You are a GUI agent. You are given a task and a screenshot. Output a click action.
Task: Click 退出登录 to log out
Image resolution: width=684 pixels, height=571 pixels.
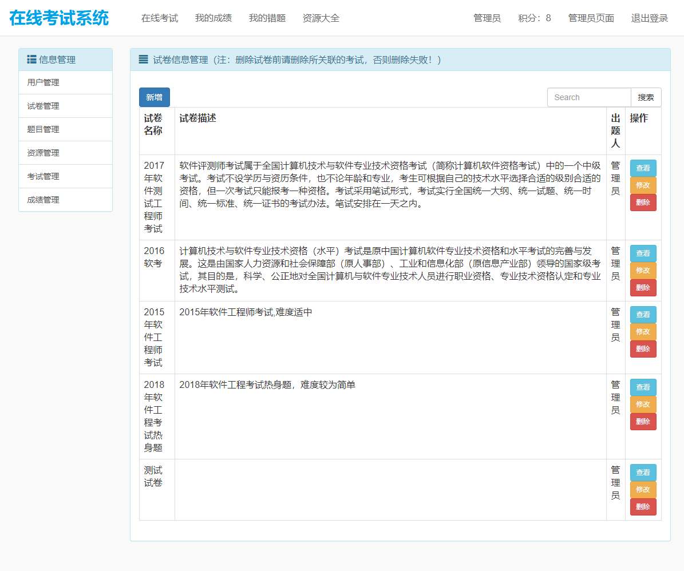[x=650, y=18]
